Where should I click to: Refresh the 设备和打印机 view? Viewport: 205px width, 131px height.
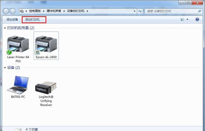tap(140, 11)
